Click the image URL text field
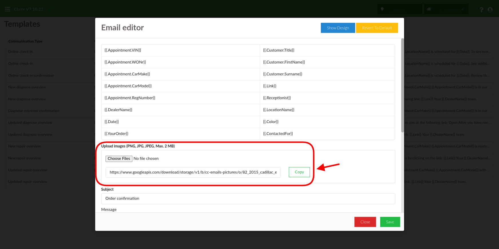The image size is (499, 249). point(193,172)
